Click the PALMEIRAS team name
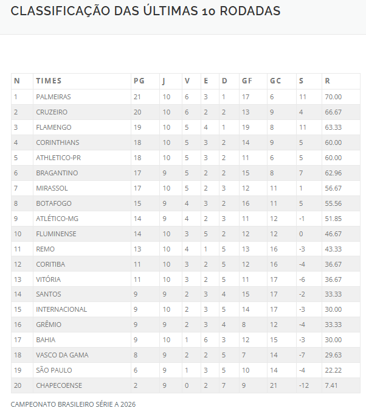 click(x=54, y=97)
